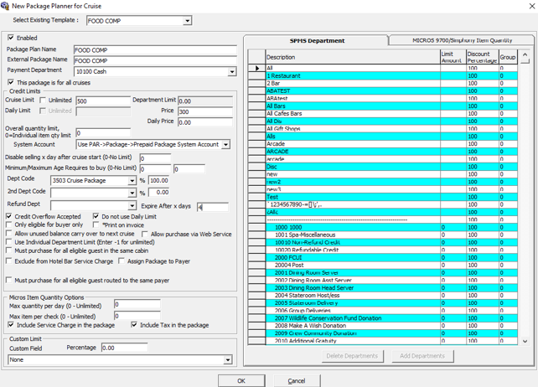Enable Allow purchase via Web Service
Image resolution: width=538 pixels, height=387 pixels.
coord(145,234)
